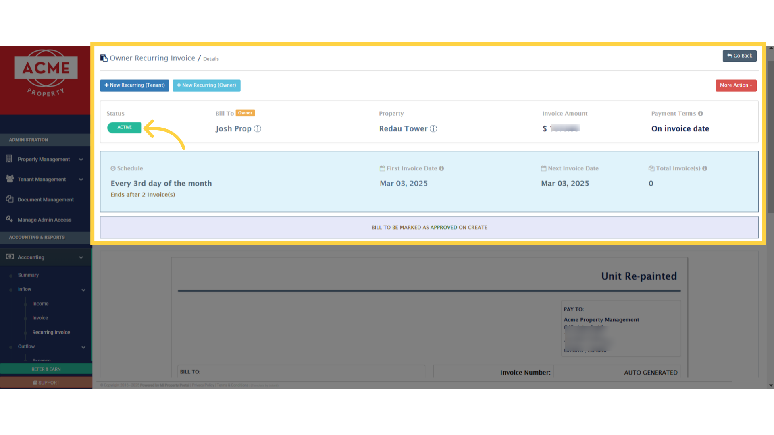Open Recurring Invoice in sidebar
Image resolution: width=774 pixels, height=435 pixels.
(x=51, y=332)
